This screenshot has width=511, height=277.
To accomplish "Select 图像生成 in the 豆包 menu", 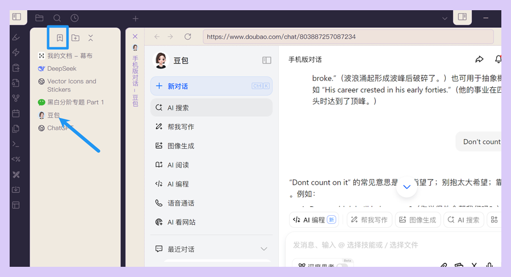I will pos(212,146).
